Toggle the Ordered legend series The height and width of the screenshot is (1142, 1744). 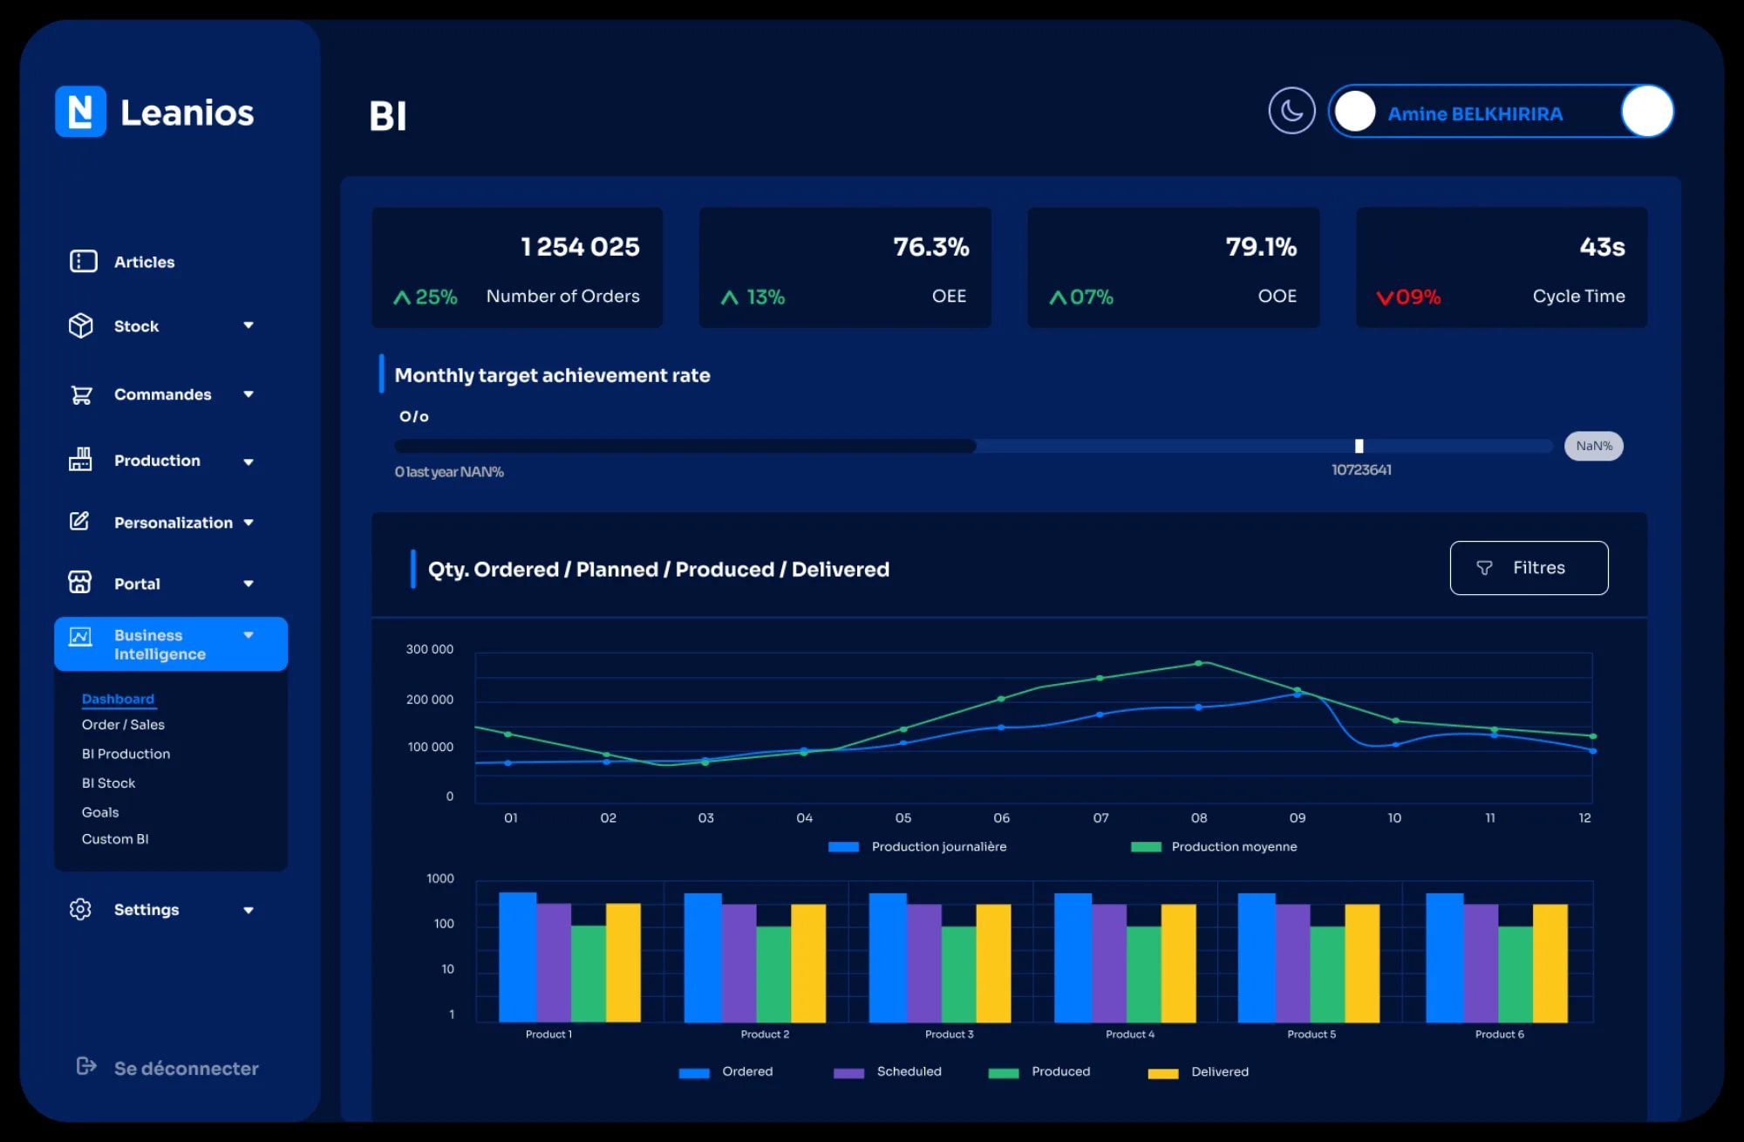[x=726, y=1072]
